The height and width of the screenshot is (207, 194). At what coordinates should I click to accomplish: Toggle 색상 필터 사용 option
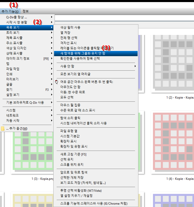pos(96,27)
